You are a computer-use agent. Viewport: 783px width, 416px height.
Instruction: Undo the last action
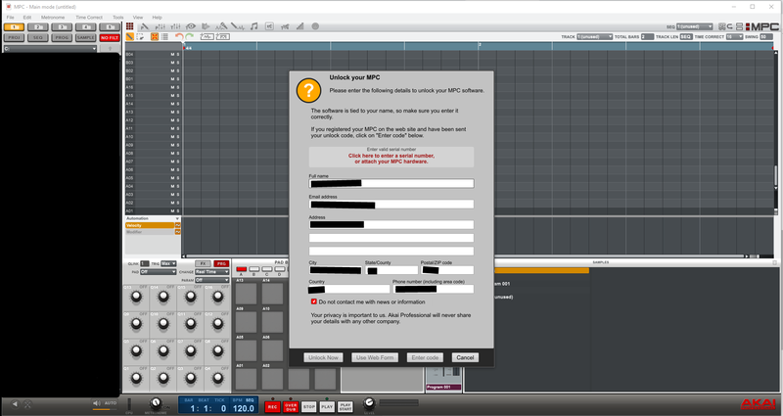point(179,36)
